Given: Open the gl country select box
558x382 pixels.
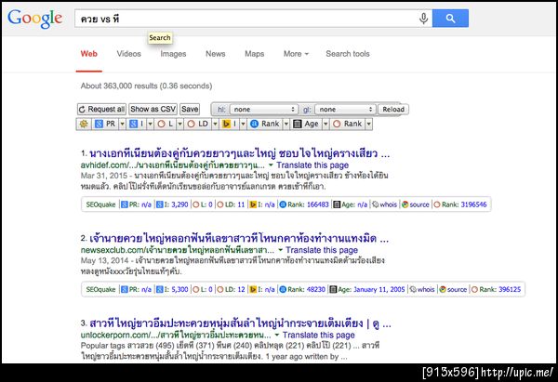Looking at the screenshot, I should coord(345,109).
